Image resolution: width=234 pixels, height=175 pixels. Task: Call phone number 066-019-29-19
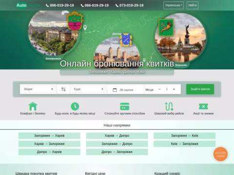click(95, 5)
